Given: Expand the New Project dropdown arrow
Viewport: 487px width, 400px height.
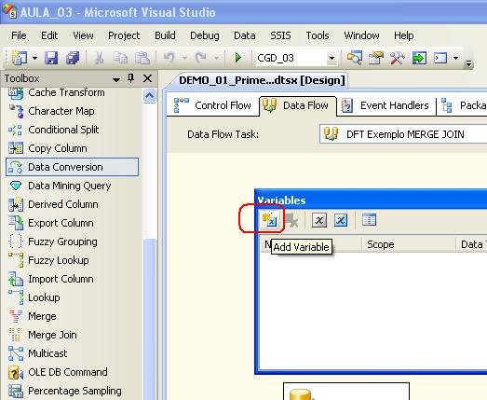Looking at the screenshot, I should click(x=34, y=58).
